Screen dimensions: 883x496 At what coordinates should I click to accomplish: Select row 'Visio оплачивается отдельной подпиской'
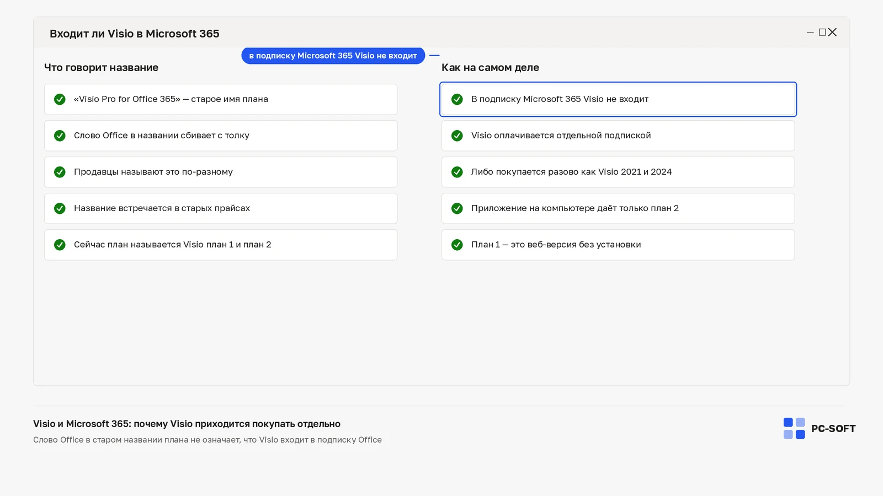pyautogui.click(x=618, y=136)
